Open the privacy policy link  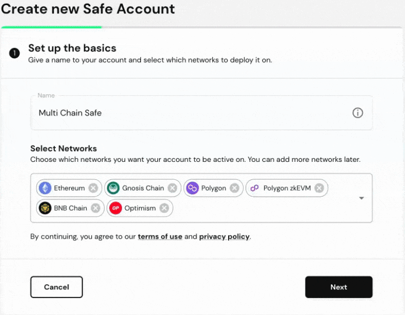click(x=224, y=237)
